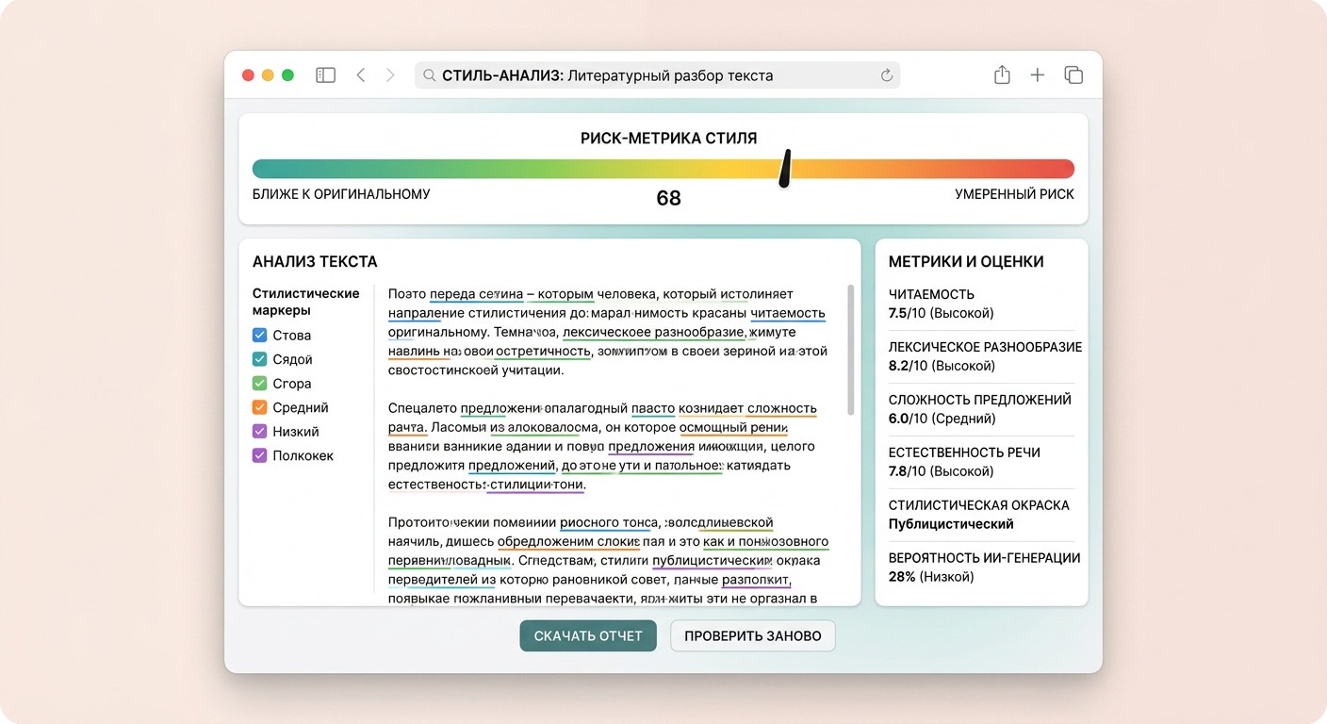
Task: Toggle the Низкий marker checkbox
Action: pos(260,432)
